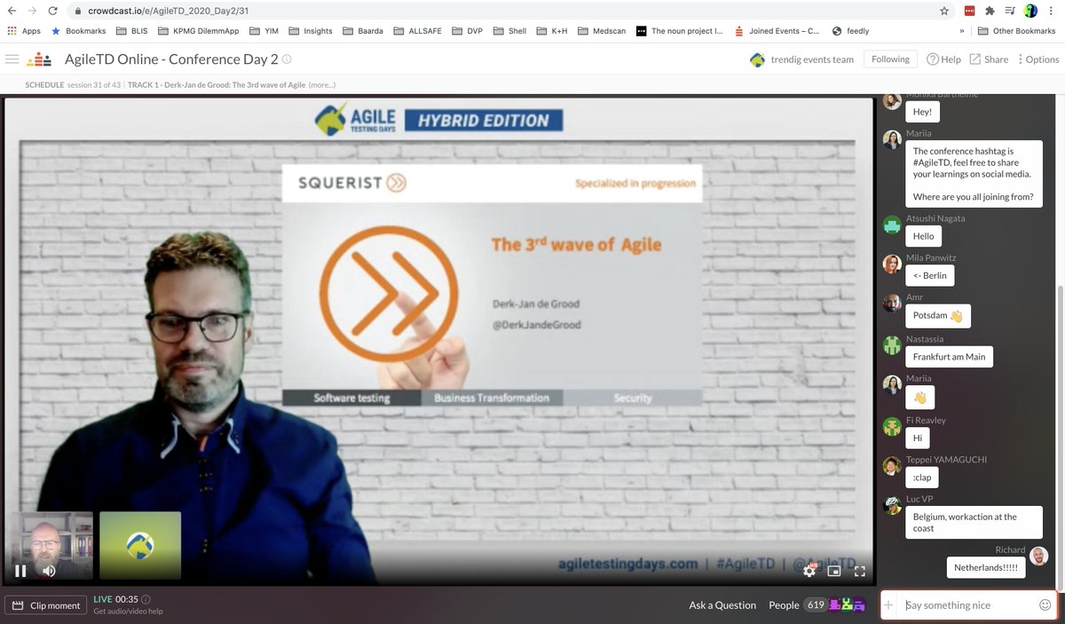Click the Share button
This screenshot has height=624, width=1065.
pyautogui.click(x=988, y=59)
